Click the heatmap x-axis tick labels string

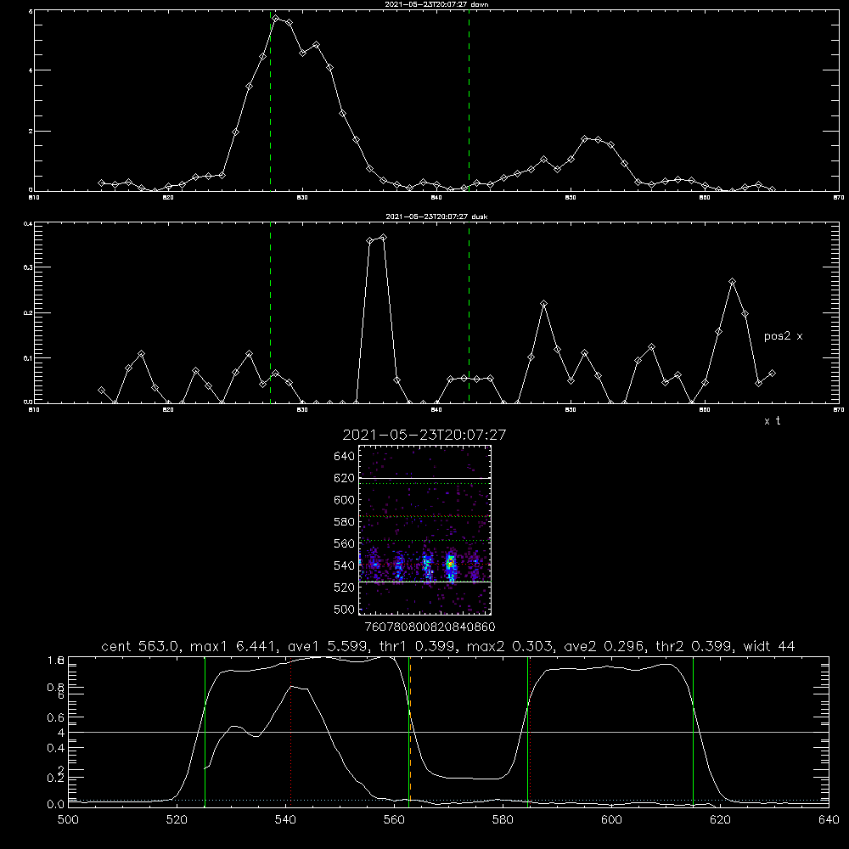click(x=430, y=627)
